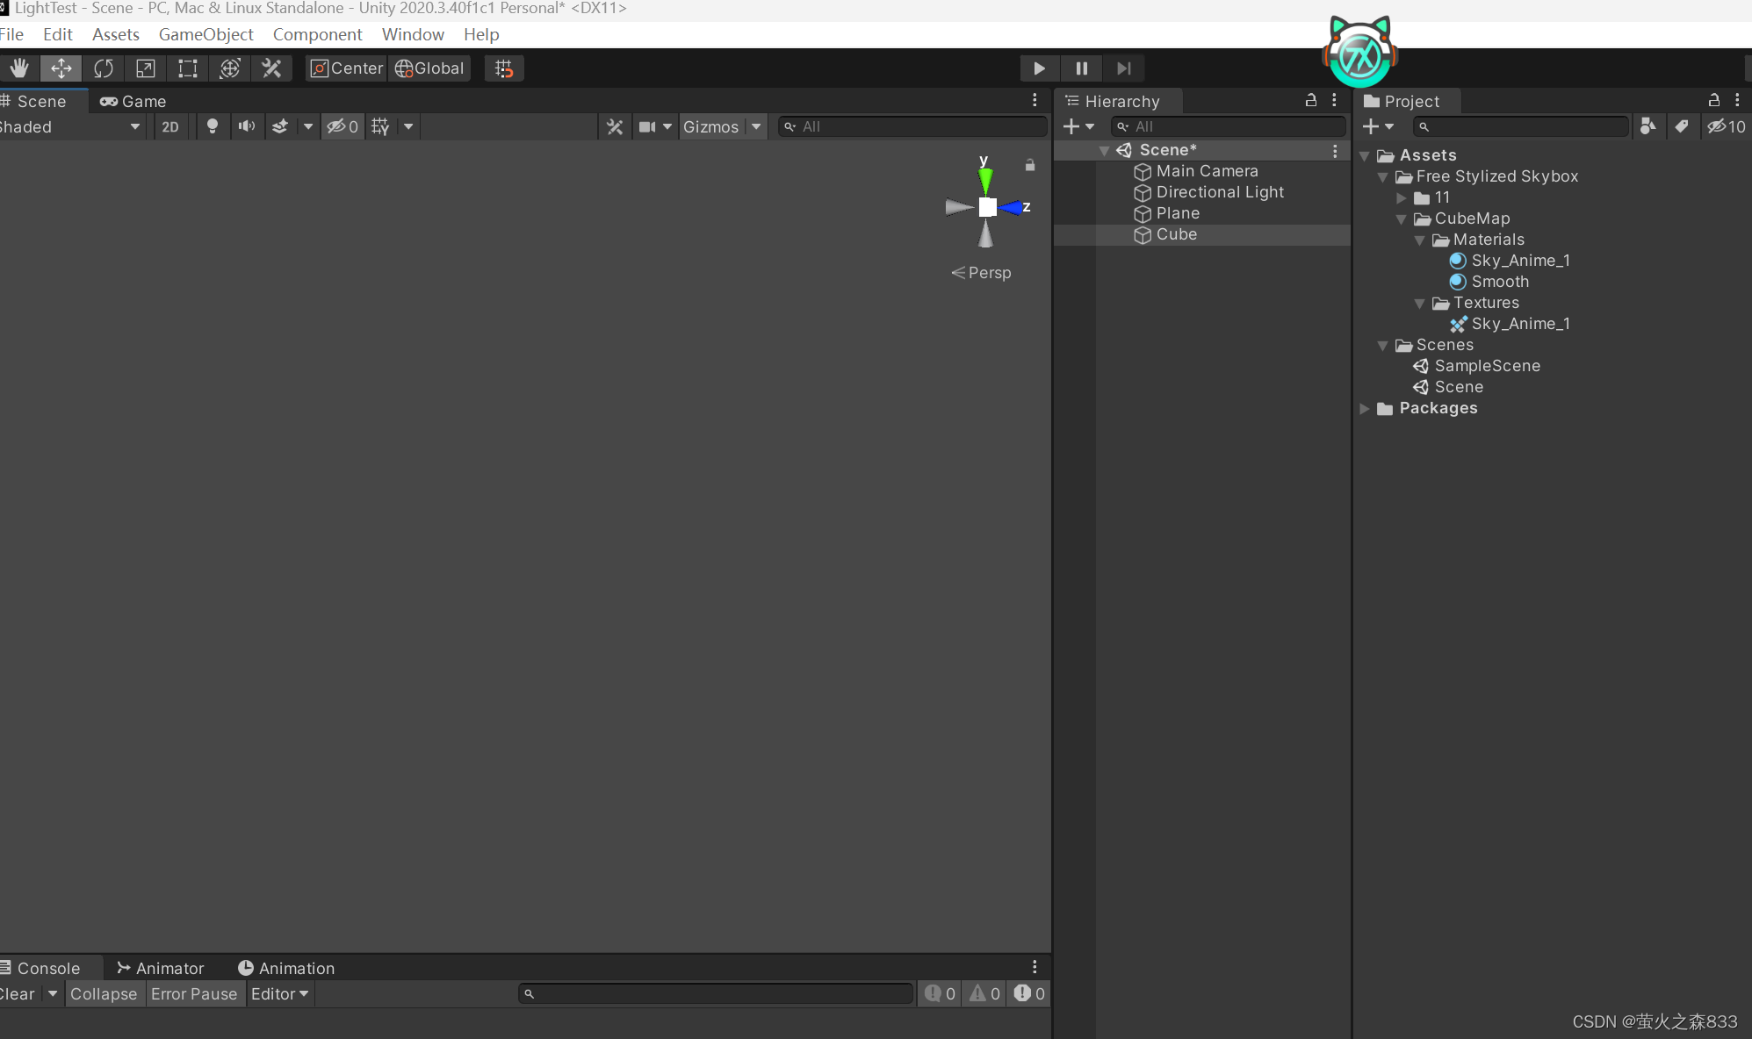This screenshot has width=1752, height=1039.
Task: Switch to the Game tab
Action: (x=133, y=101)
